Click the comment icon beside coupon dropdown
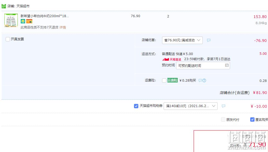Viewport: 268px width, 152px height. (x=224, y=106)
